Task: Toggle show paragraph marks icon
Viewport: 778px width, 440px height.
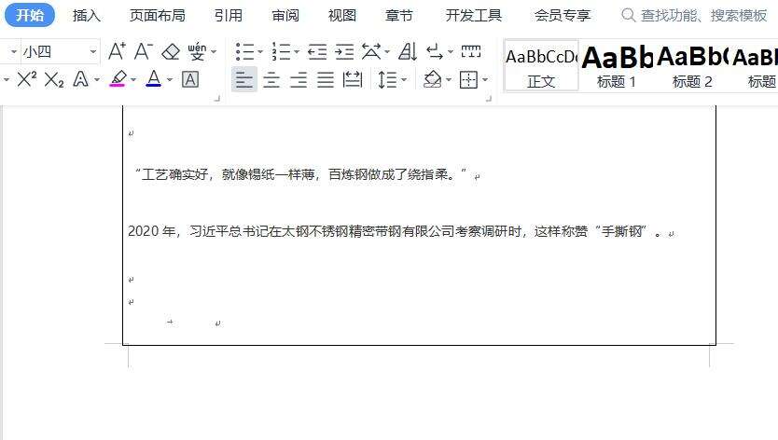Action: click(435, 51)
